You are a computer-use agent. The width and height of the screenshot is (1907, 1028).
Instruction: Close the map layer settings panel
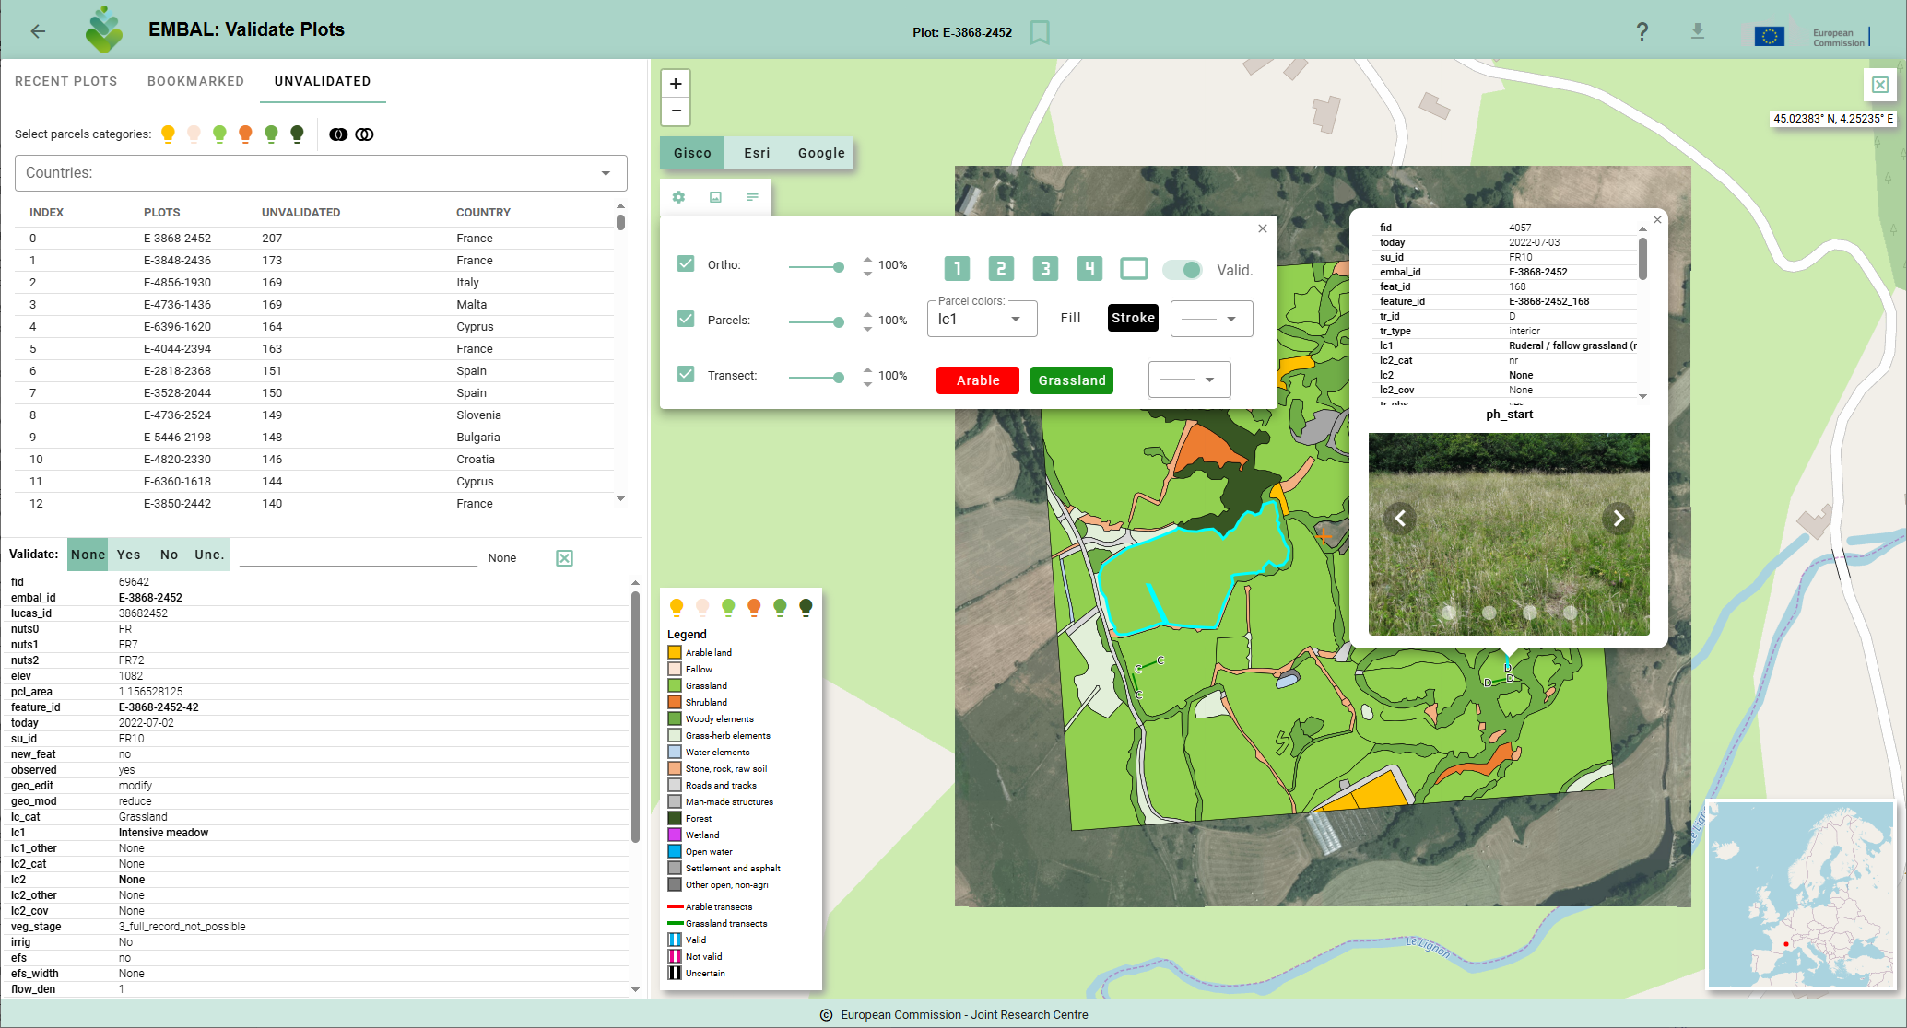pyautogui.click(x=1263, y=228)
